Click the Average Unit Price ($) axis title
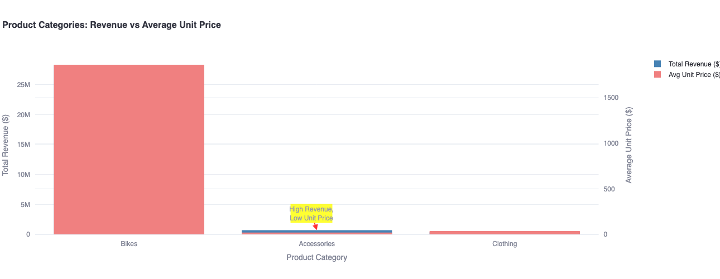The width and height of the screenshot is (720, 279). (629, 145)
